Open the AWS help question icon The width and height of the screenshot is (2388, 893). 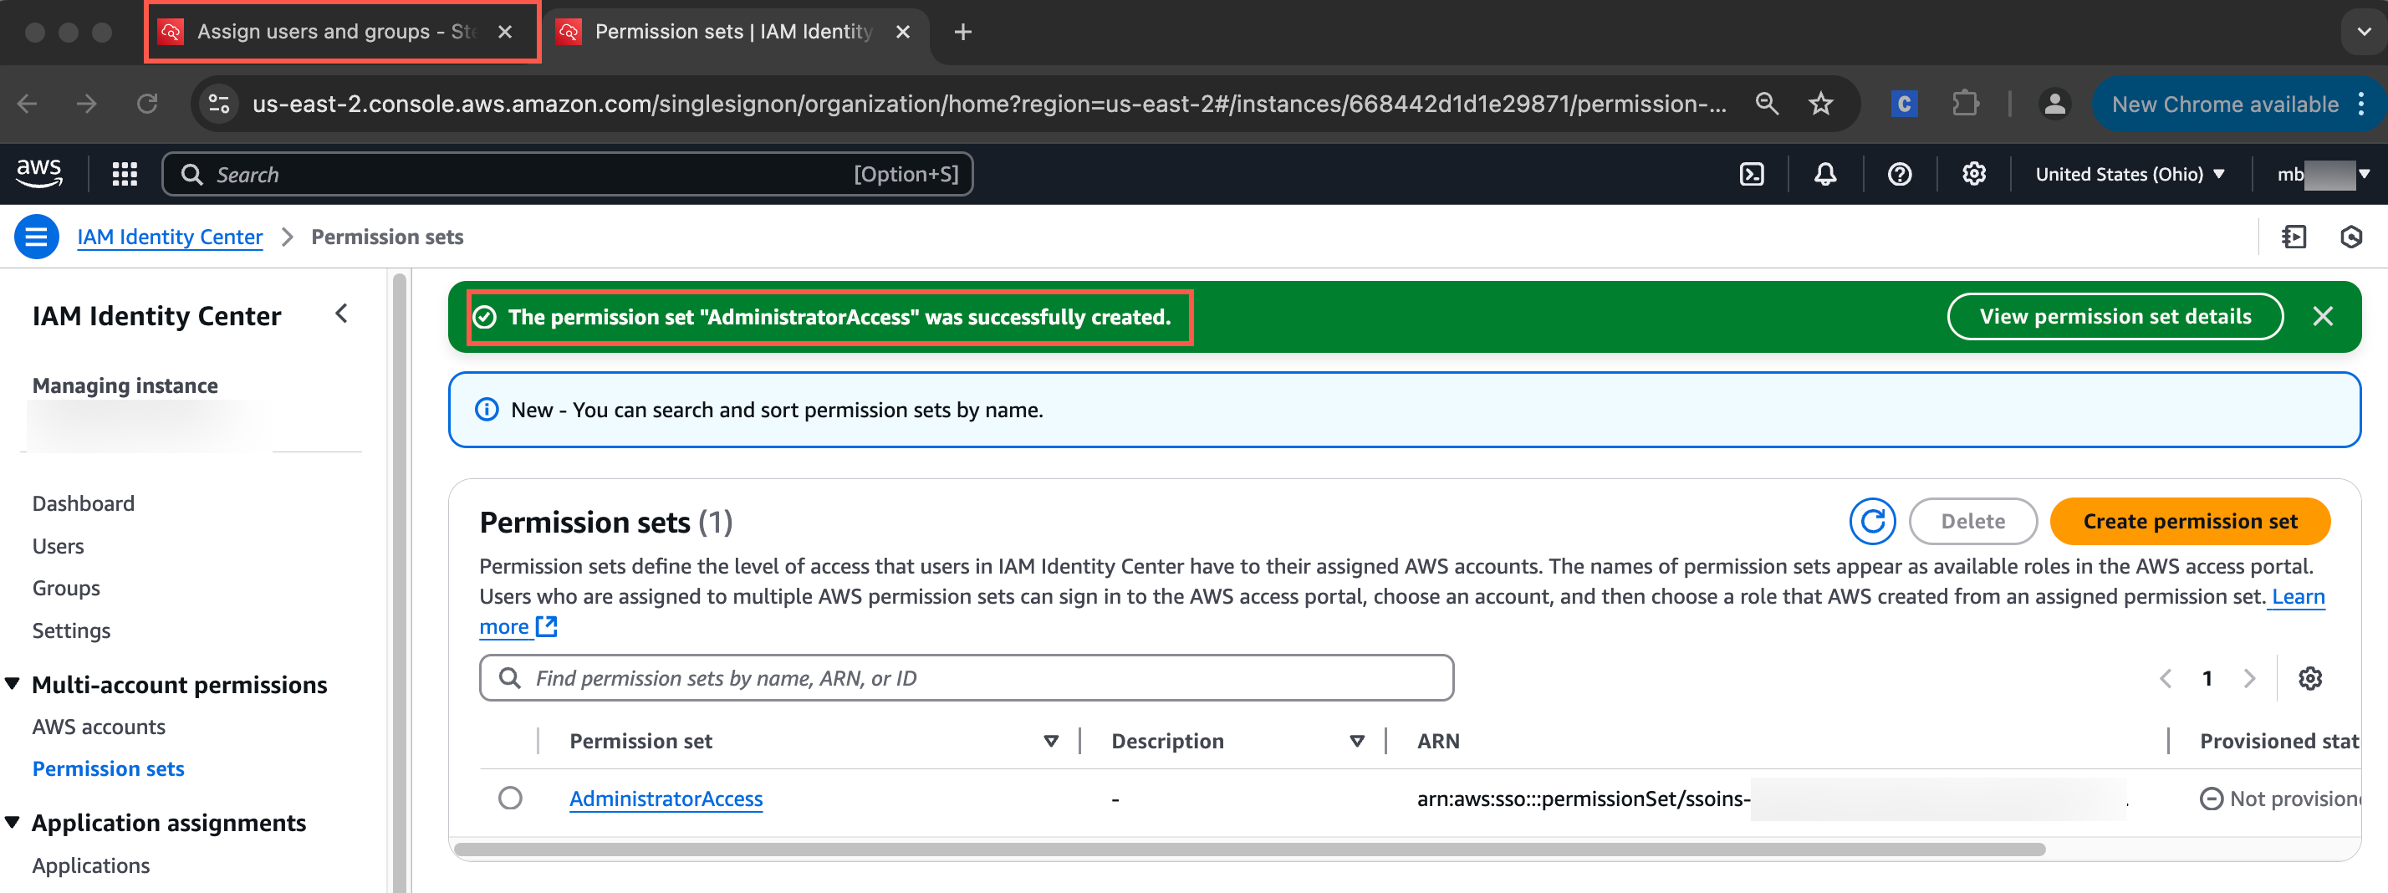[1900, 174]
